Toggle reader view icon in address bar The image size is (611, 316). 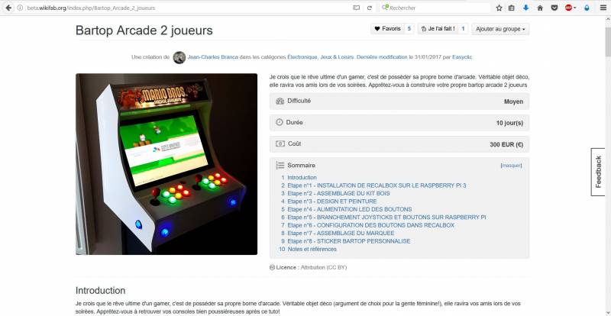[x=356, y=8]
